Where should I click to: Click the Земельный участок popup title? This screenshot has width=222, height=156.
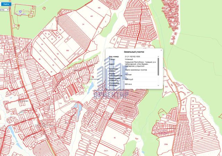[x=134, y=52]
